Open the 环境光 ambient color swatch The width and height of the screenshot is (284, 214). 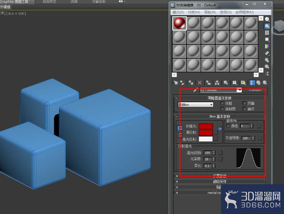[x=206, y=126]
